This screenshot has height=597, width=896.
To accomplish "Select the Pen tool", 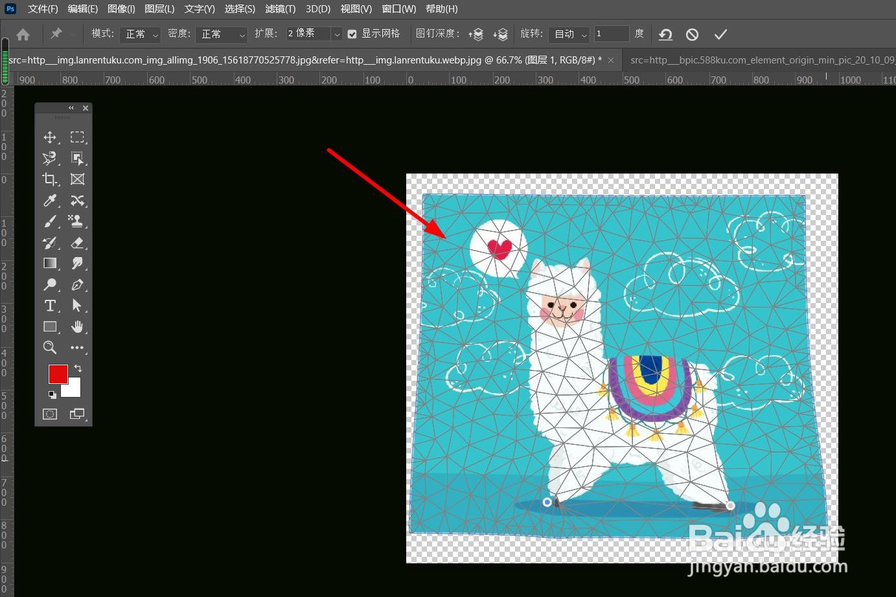I will tap(77, 285).
